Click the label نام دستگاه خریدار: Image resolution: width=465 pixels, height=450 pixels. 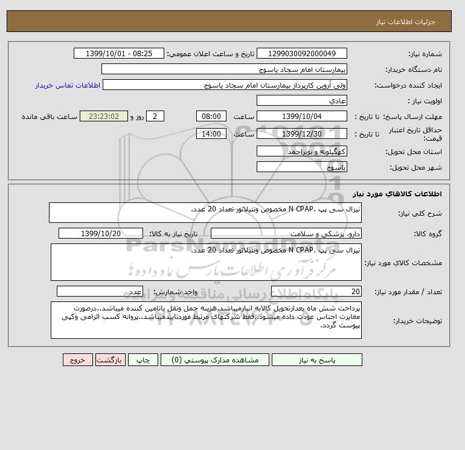pos(414,69)
